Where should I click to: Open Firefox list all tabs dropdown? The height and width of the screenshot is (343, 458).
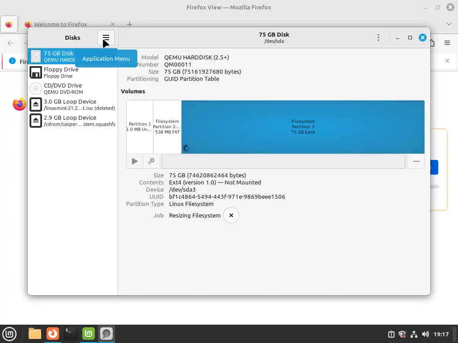[449, 24]
